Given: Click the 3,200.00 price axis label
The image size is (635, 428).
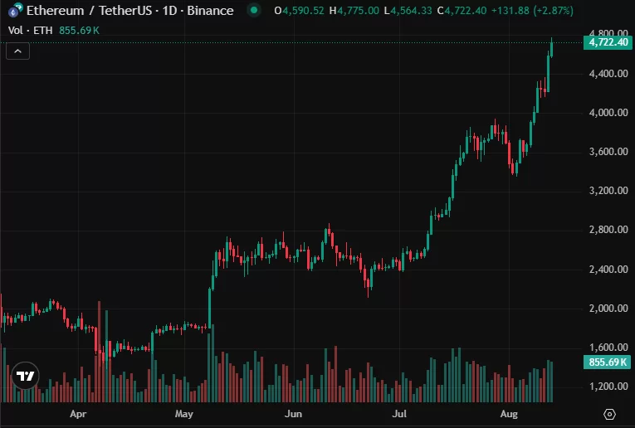Looking at the screenshot, I should [x=608, y=191].
